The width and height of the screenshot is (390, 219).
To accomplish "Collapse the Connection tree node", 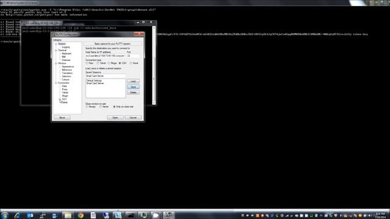I will [x=56, y=83].
